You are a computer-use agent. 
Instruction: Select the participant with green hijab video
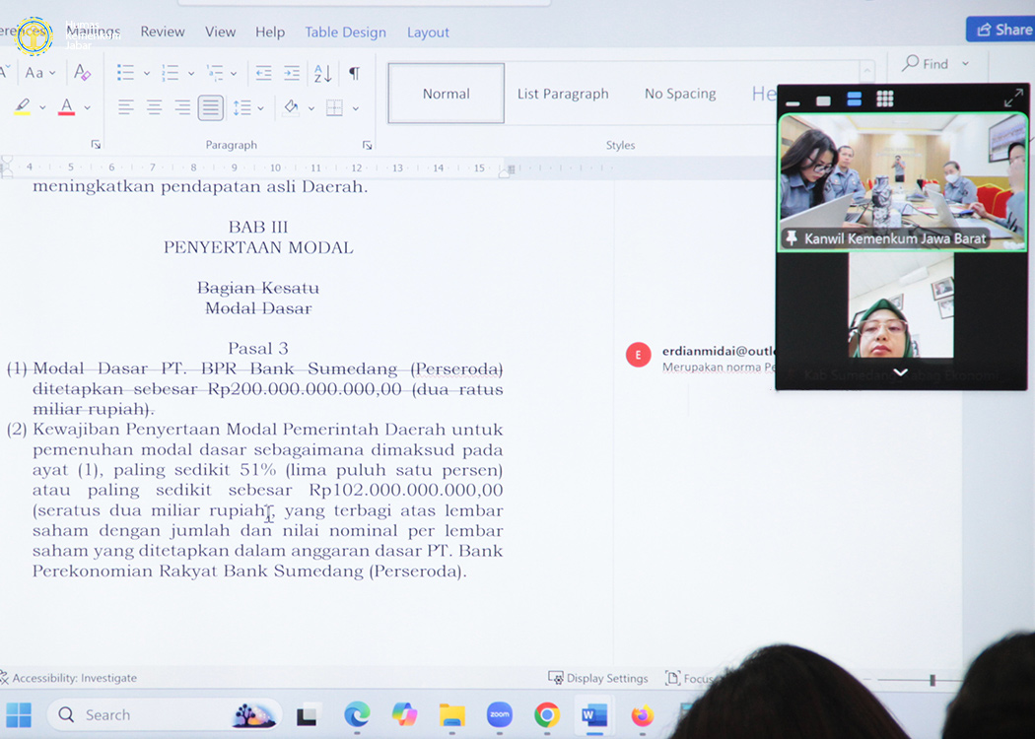[901, 306]
